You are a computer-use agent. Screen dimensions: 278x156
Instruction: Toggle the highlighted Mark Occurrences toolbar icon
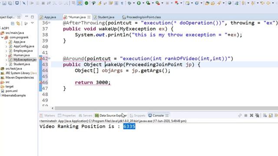click(x=79, y=3)
